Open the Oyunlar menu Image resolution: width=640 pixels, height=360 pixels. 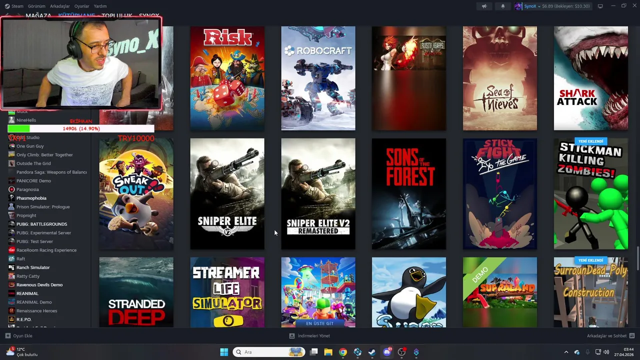(82, 6)
